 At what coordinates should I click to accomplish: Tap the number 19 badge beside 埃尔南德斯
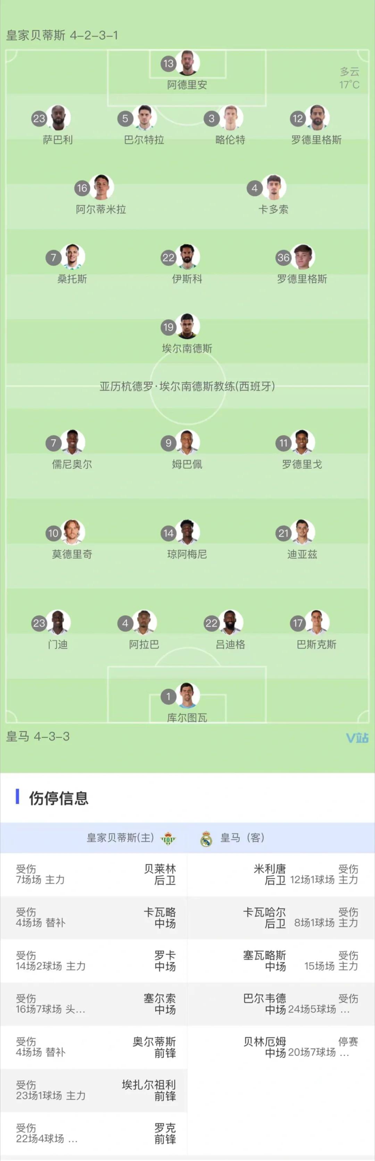tap(168, 327)
